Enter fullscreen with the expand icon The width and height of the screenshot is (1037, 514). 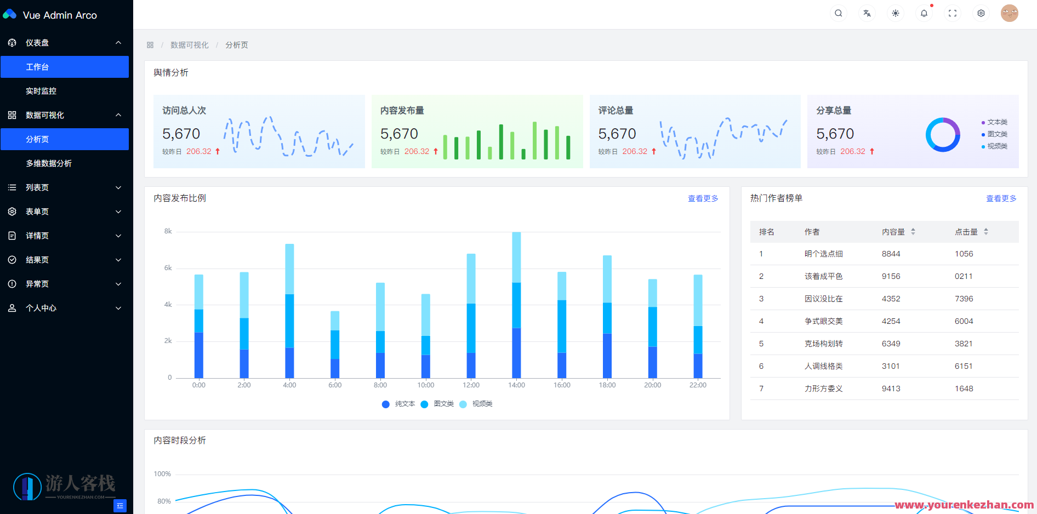click(x=952, y=13)
